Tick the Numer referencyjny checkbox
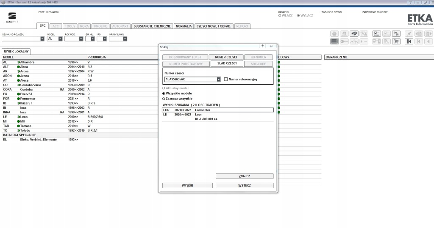The width and height of the screenshot is (434, 228). 226,80
